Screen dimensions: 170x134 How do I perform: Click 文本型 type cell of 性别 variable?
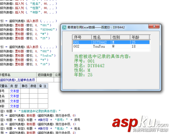tap(15, 101)
